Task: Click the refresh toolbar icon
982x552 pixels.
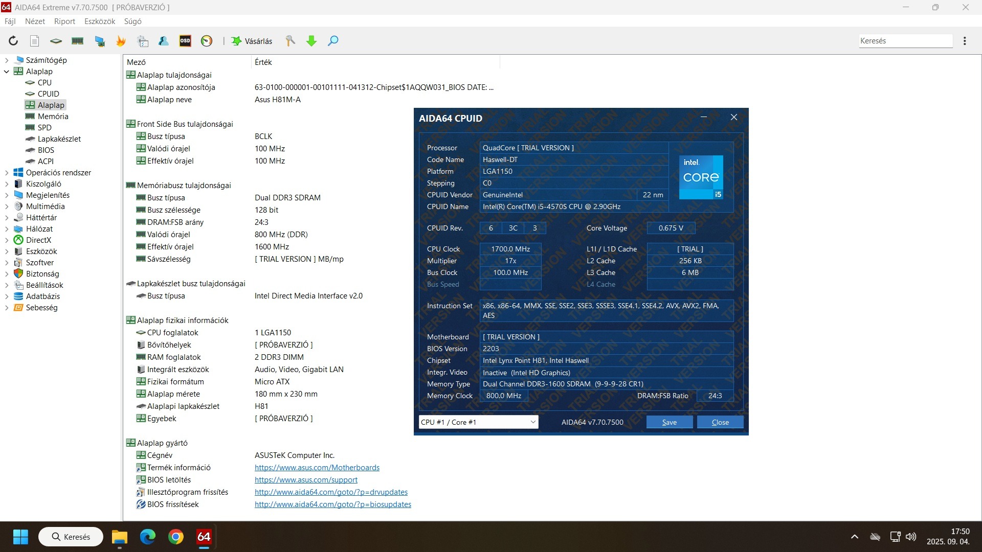Action: point(13,41)
